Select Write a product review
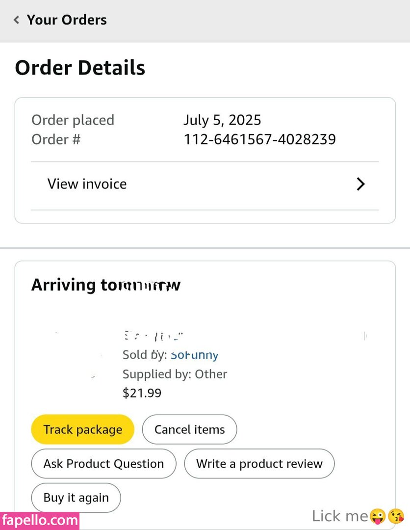The height and width of the screenshot is (530, 410). coord(259,464)
